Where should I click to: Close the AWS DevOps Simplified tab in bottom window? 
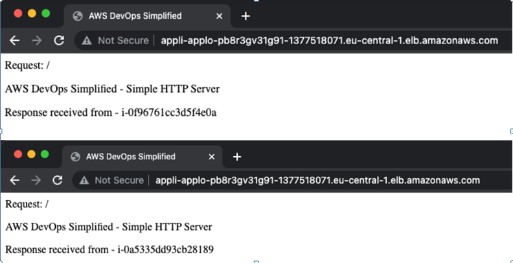coord(212,157)
